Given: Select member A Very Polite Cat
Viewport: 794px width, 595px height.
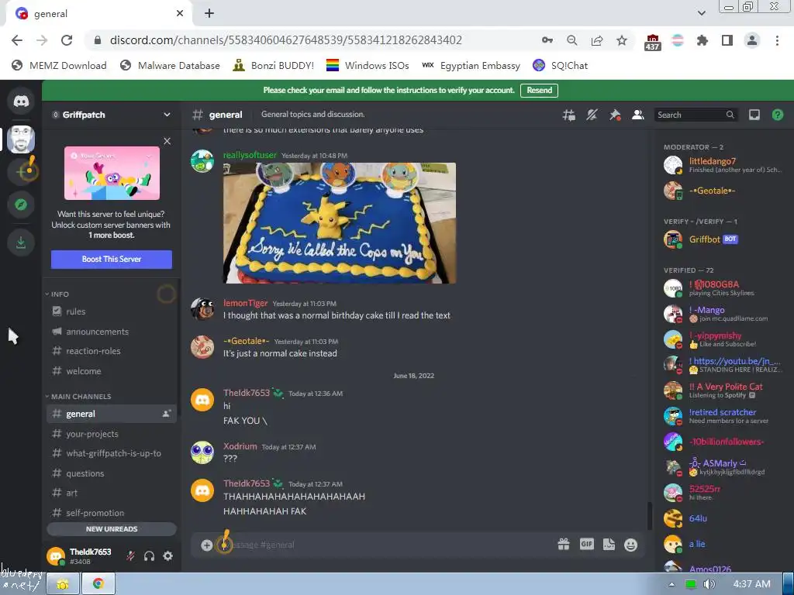Looking at the screenshot, I should point(723,390).
